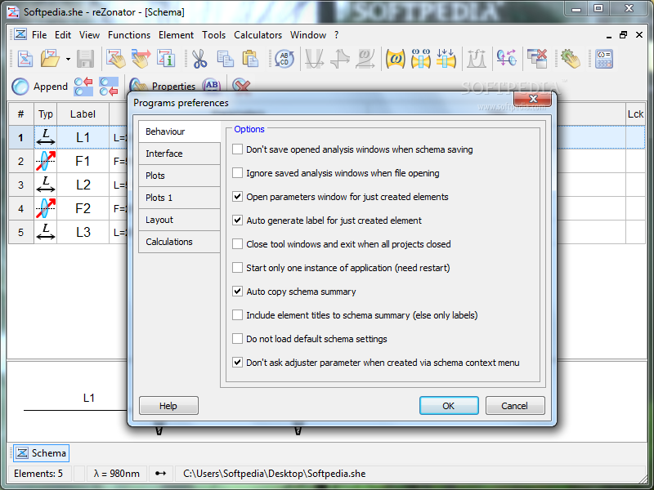The image size is (654, 490).
Task: Click the grayed f-function peaks icon
Action: (x=476, y=59)
